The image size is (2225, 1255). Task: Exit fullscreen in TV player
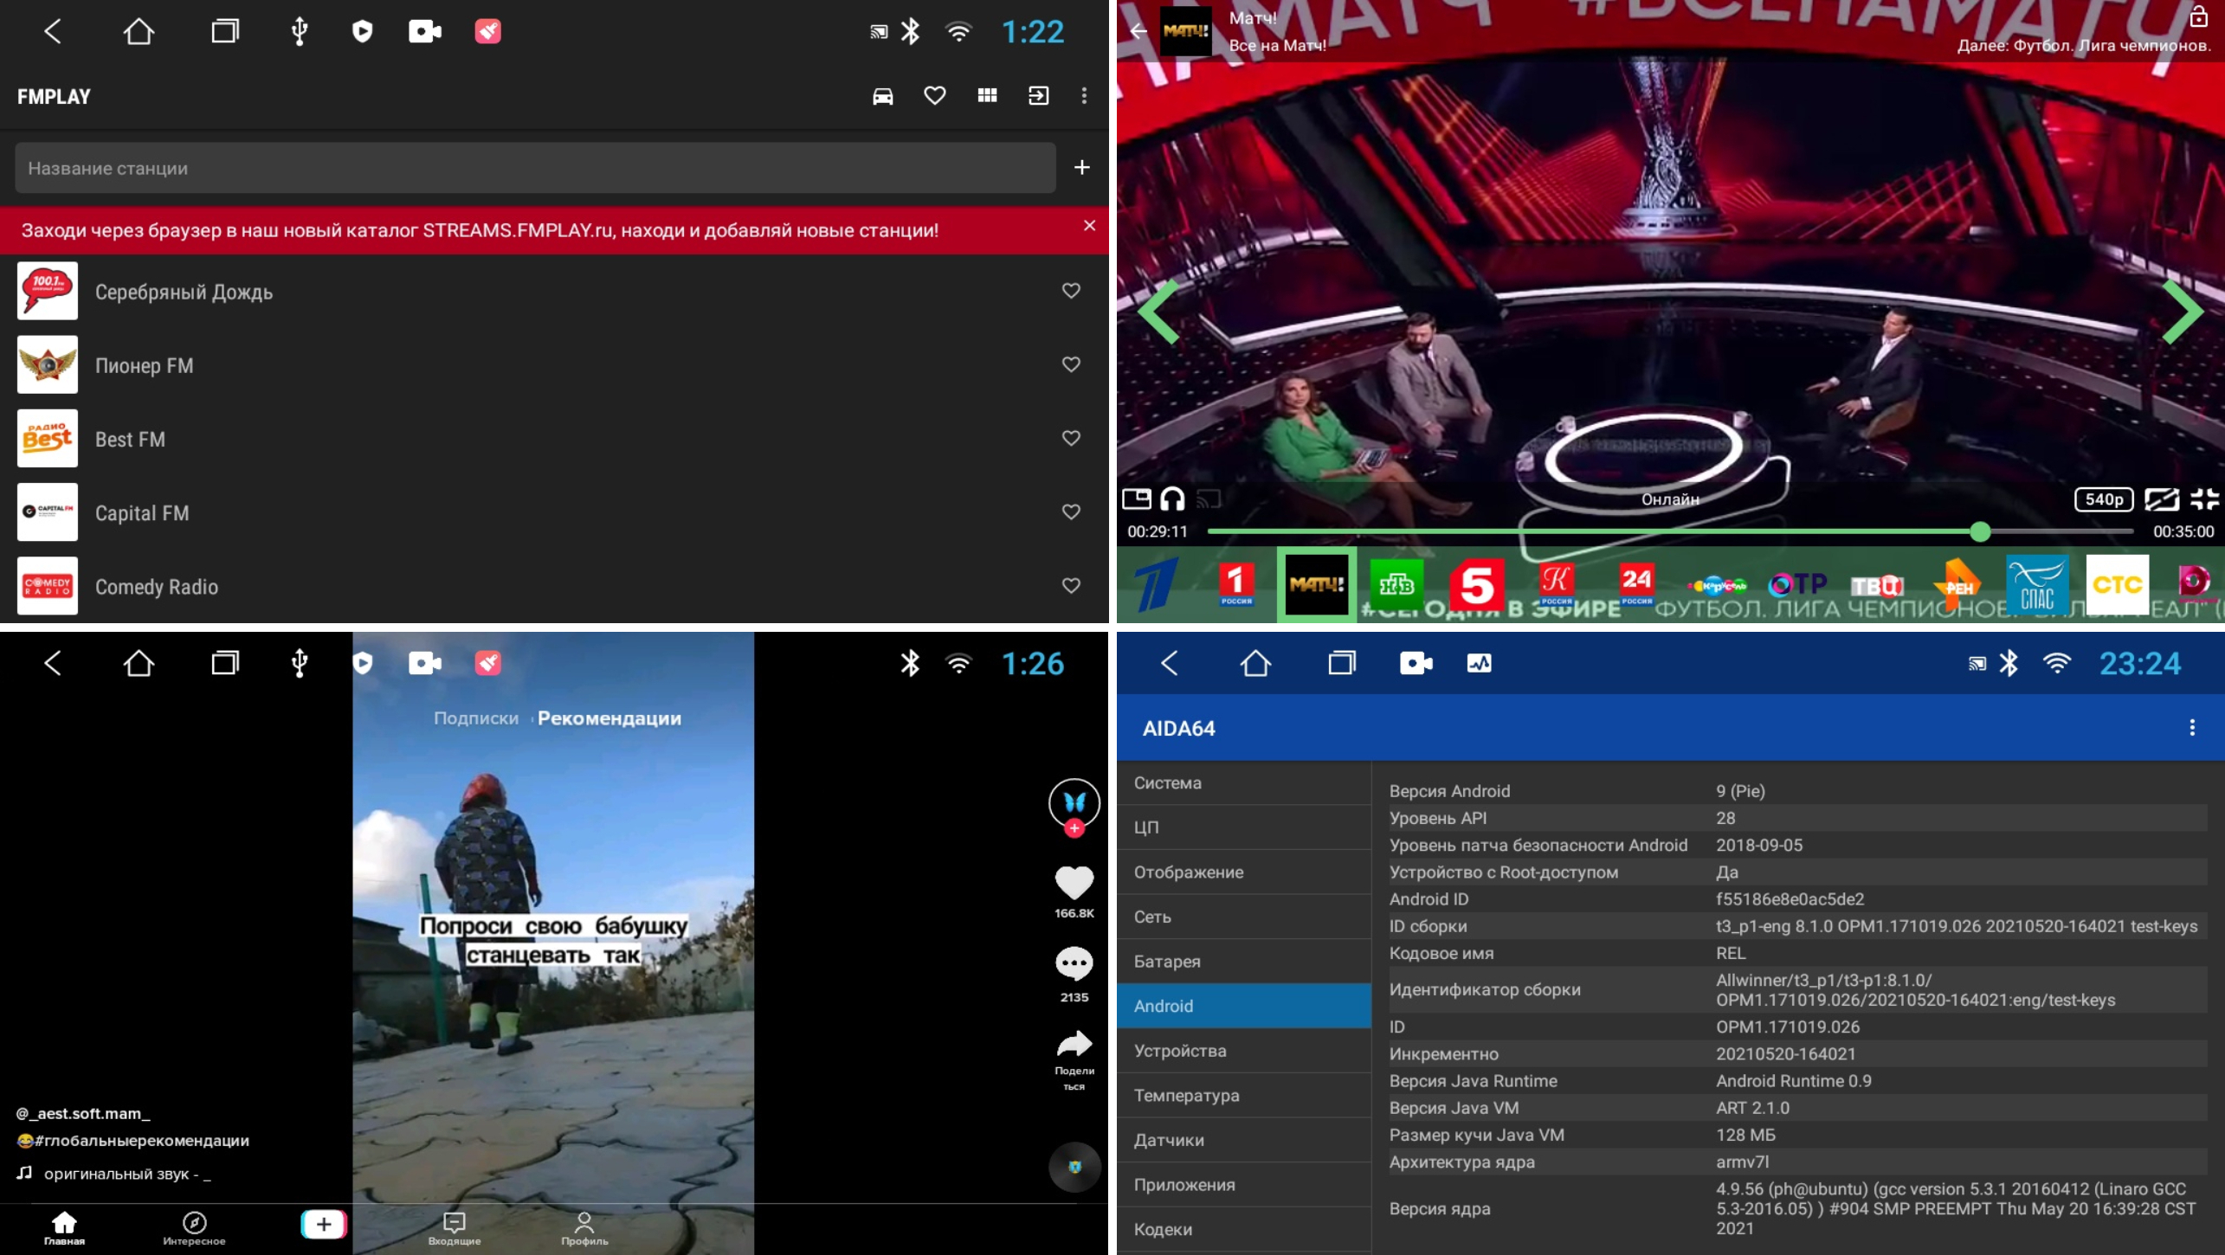[2204, 499]
